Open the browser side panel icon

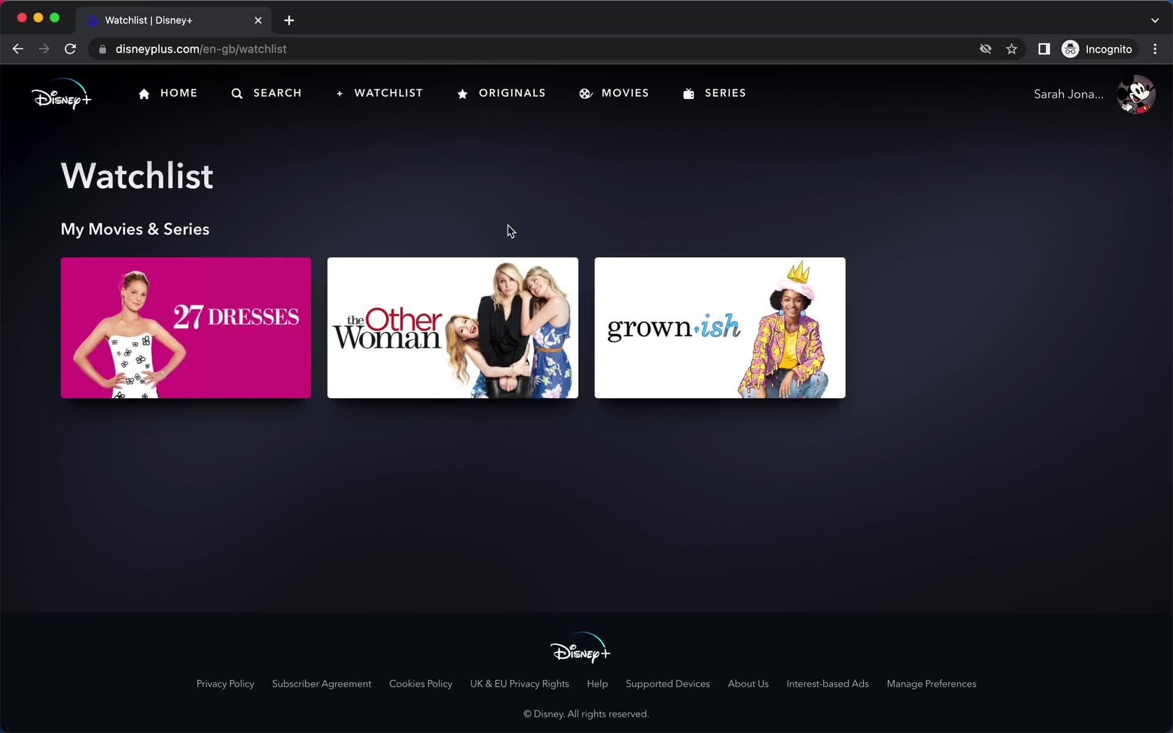click(1044, 49)
